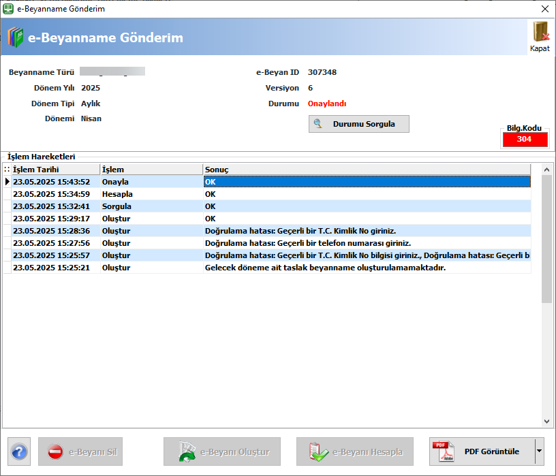Click the application icon in title bar
This screenshot has height=476, width=556.
pos(7,9)
